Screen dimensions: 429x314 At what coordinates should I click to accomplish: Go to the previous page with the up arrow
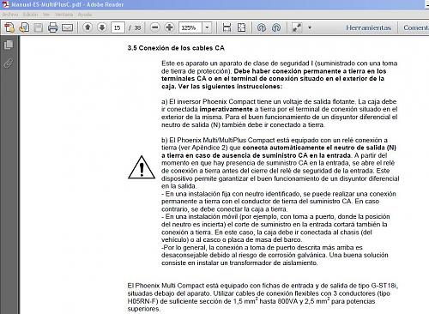tap(88, 27)
